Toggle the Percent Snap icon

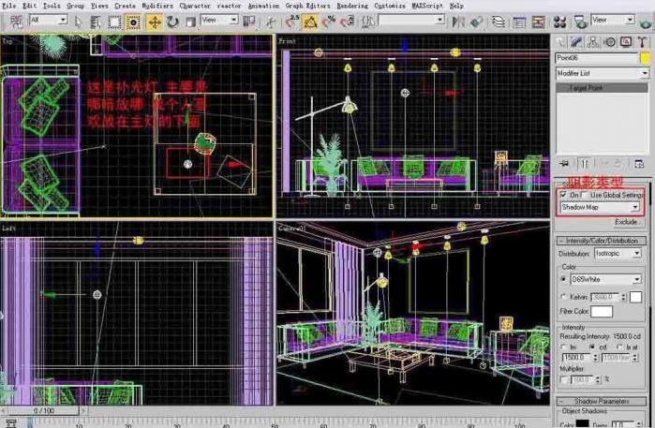(328, 22)
